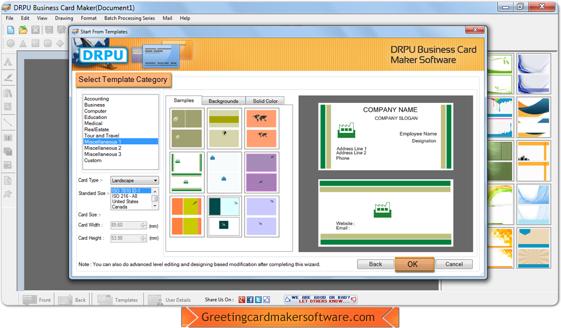561x328 pixels.
Task: Select the Line drawing tool
Action: 8,123
